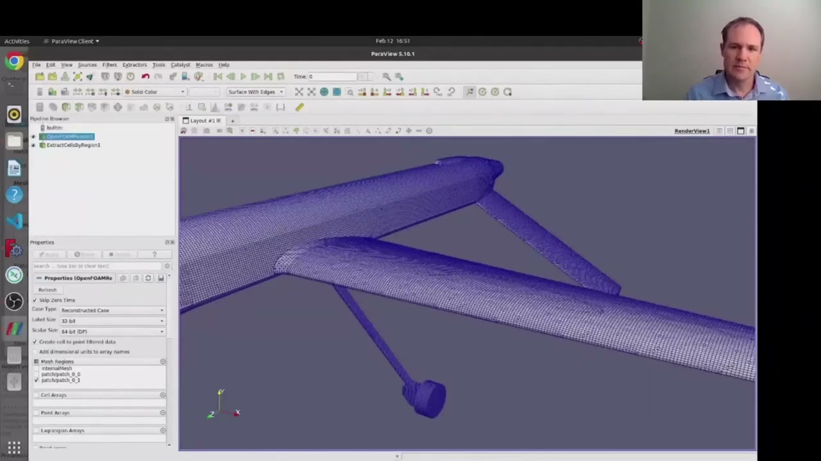
Task: Click the properties search gear icon
Action: pyautogui.click(x=167, y=266)
